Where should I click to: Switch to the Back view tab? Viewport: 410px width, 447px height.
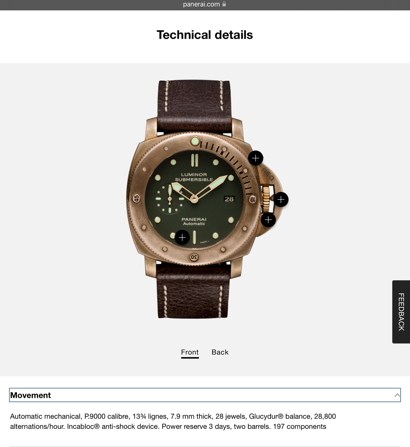pos(220,352)
